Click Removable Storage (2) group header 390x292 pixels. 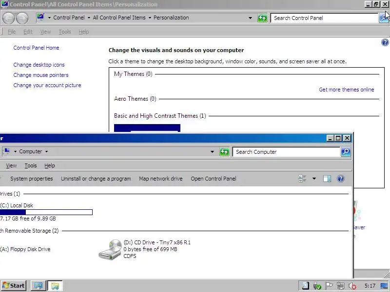(29, 231)
